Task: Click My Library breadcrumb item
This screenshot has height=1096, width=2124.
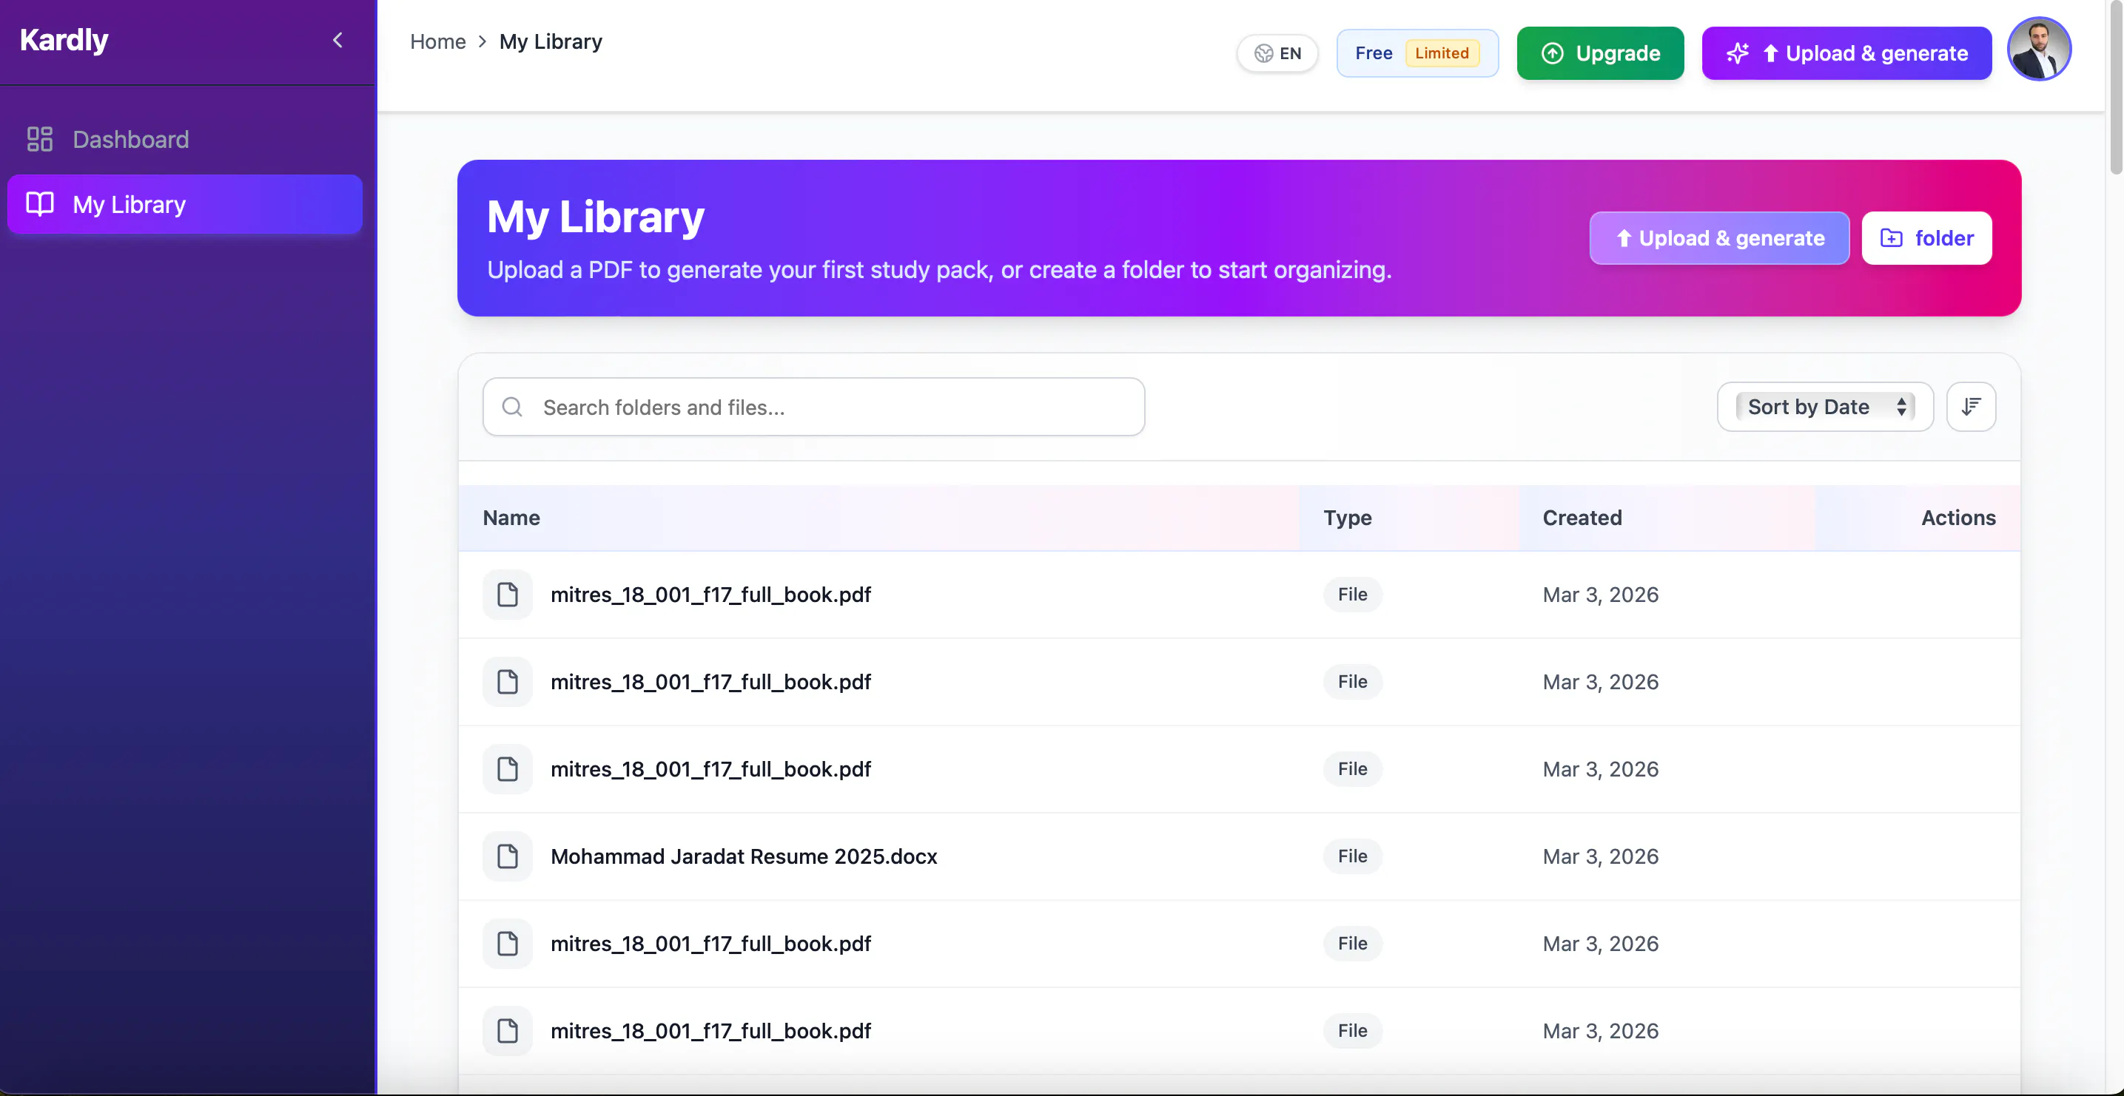Action: coord(551,41)
